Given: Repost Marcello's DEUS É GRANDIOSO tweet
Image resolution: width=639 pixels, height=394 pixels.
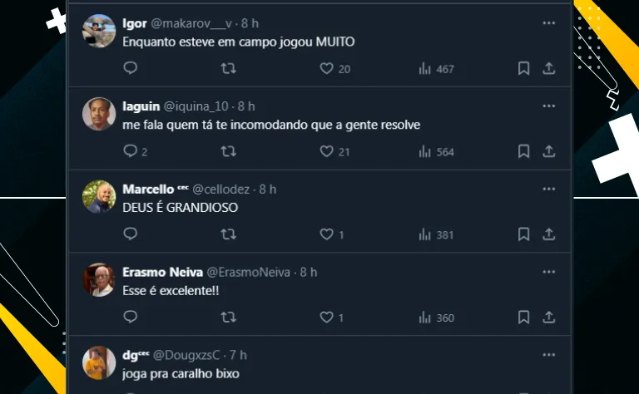Looking at the screenshot, I should (228, 234).
